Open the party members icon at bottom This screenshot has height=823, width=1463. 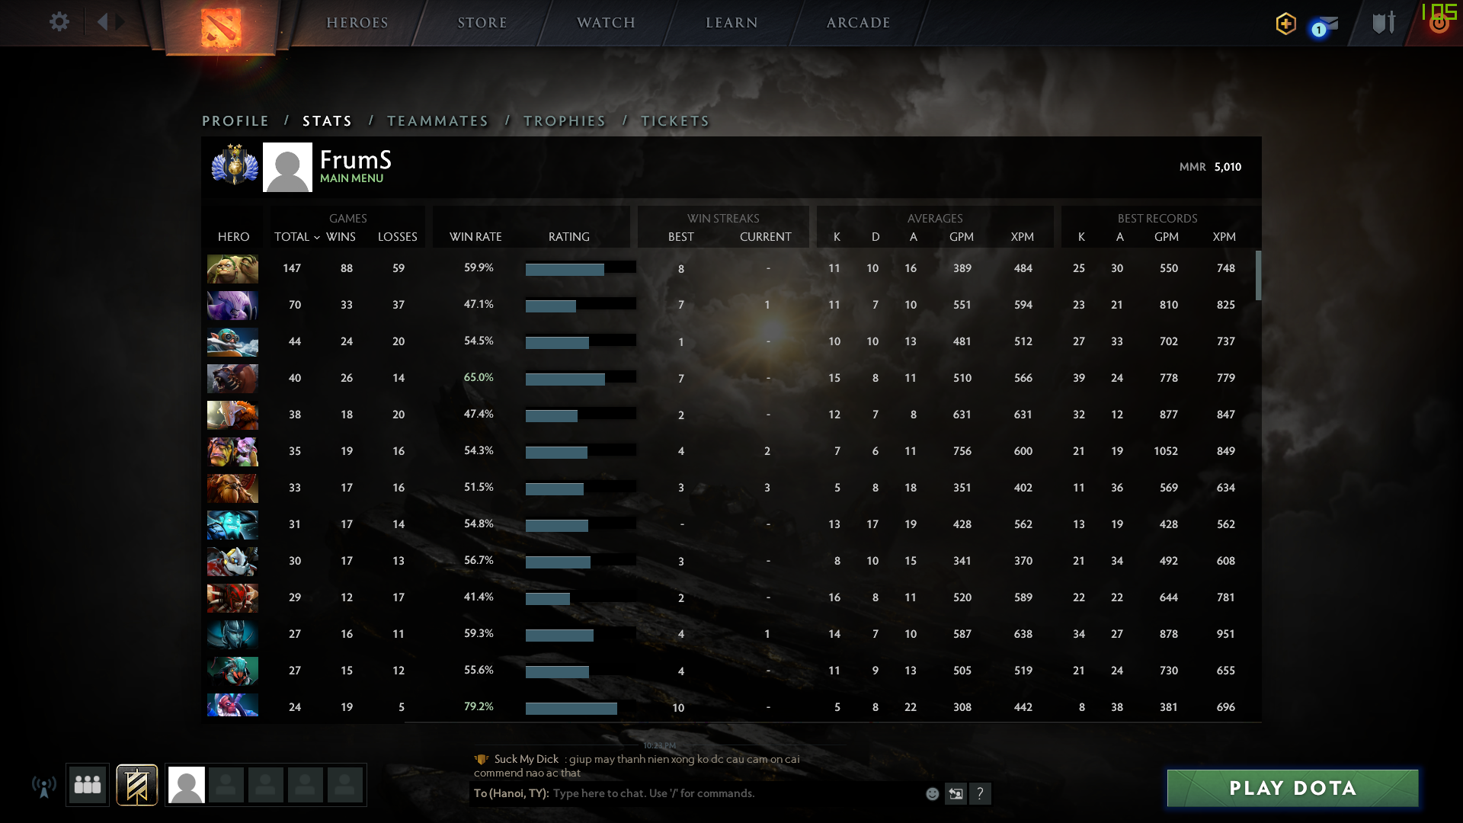[88, 784]
